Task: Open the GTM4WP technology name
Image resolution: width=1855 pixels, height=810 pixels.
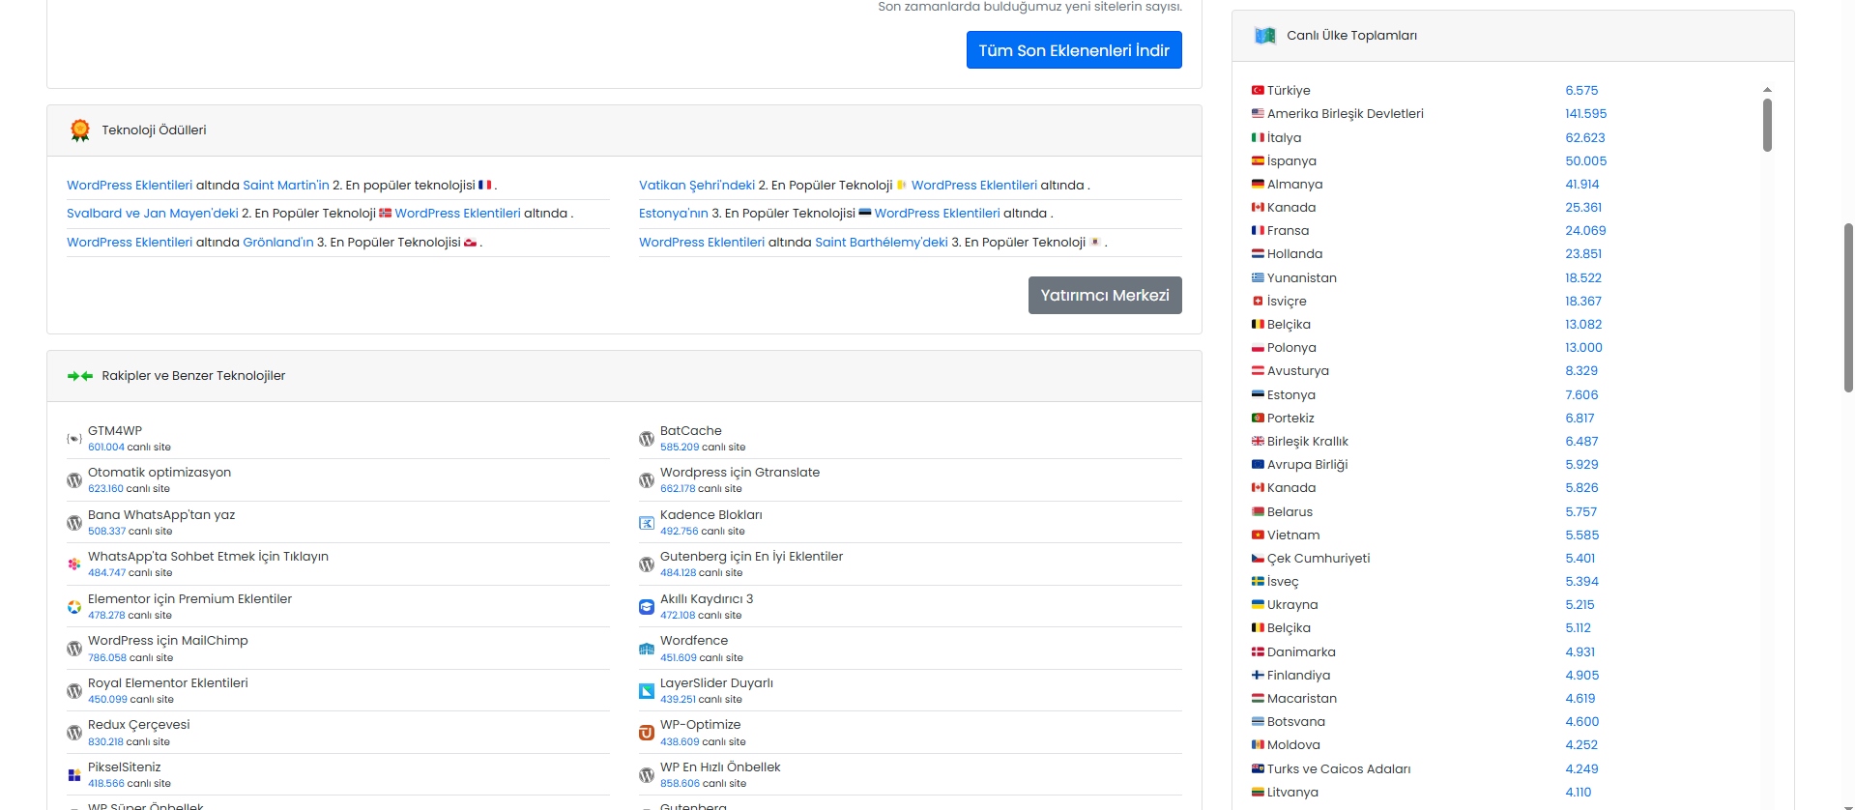Action: [x=115, y=431]
